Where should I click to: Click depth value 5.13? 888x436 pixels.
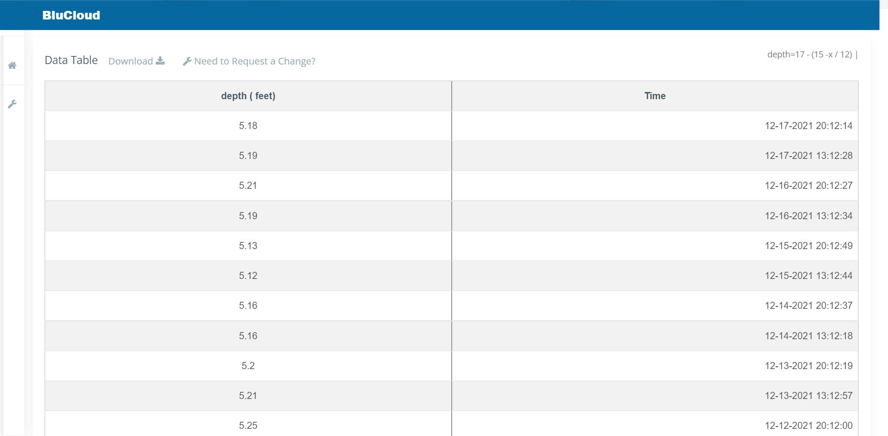[248, 246]
